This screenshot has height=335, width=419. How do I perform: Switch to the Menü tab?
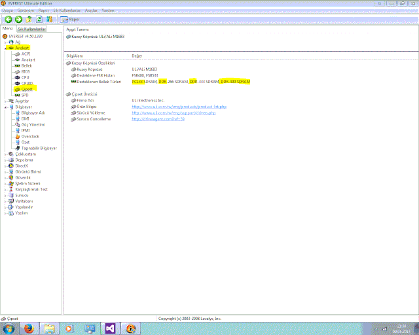7,29
